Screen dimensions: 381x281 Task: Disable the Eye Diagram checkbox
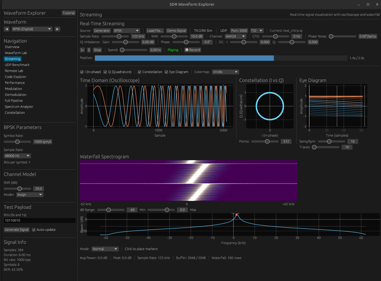click(166, 72)
